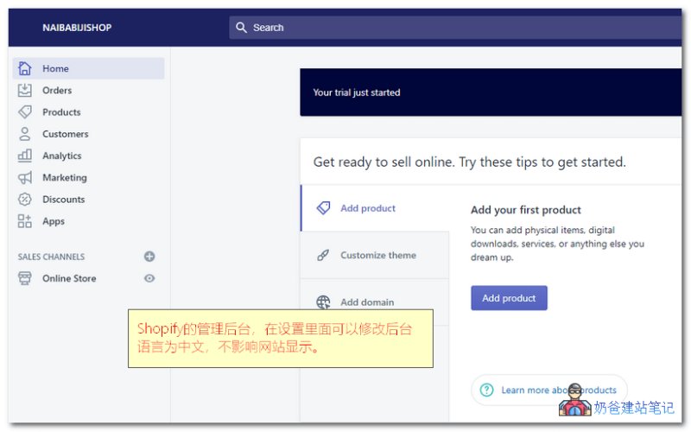Click the Orders inbox icon
This screenshot has height=432, width=691.
click(x=25, y=90)
